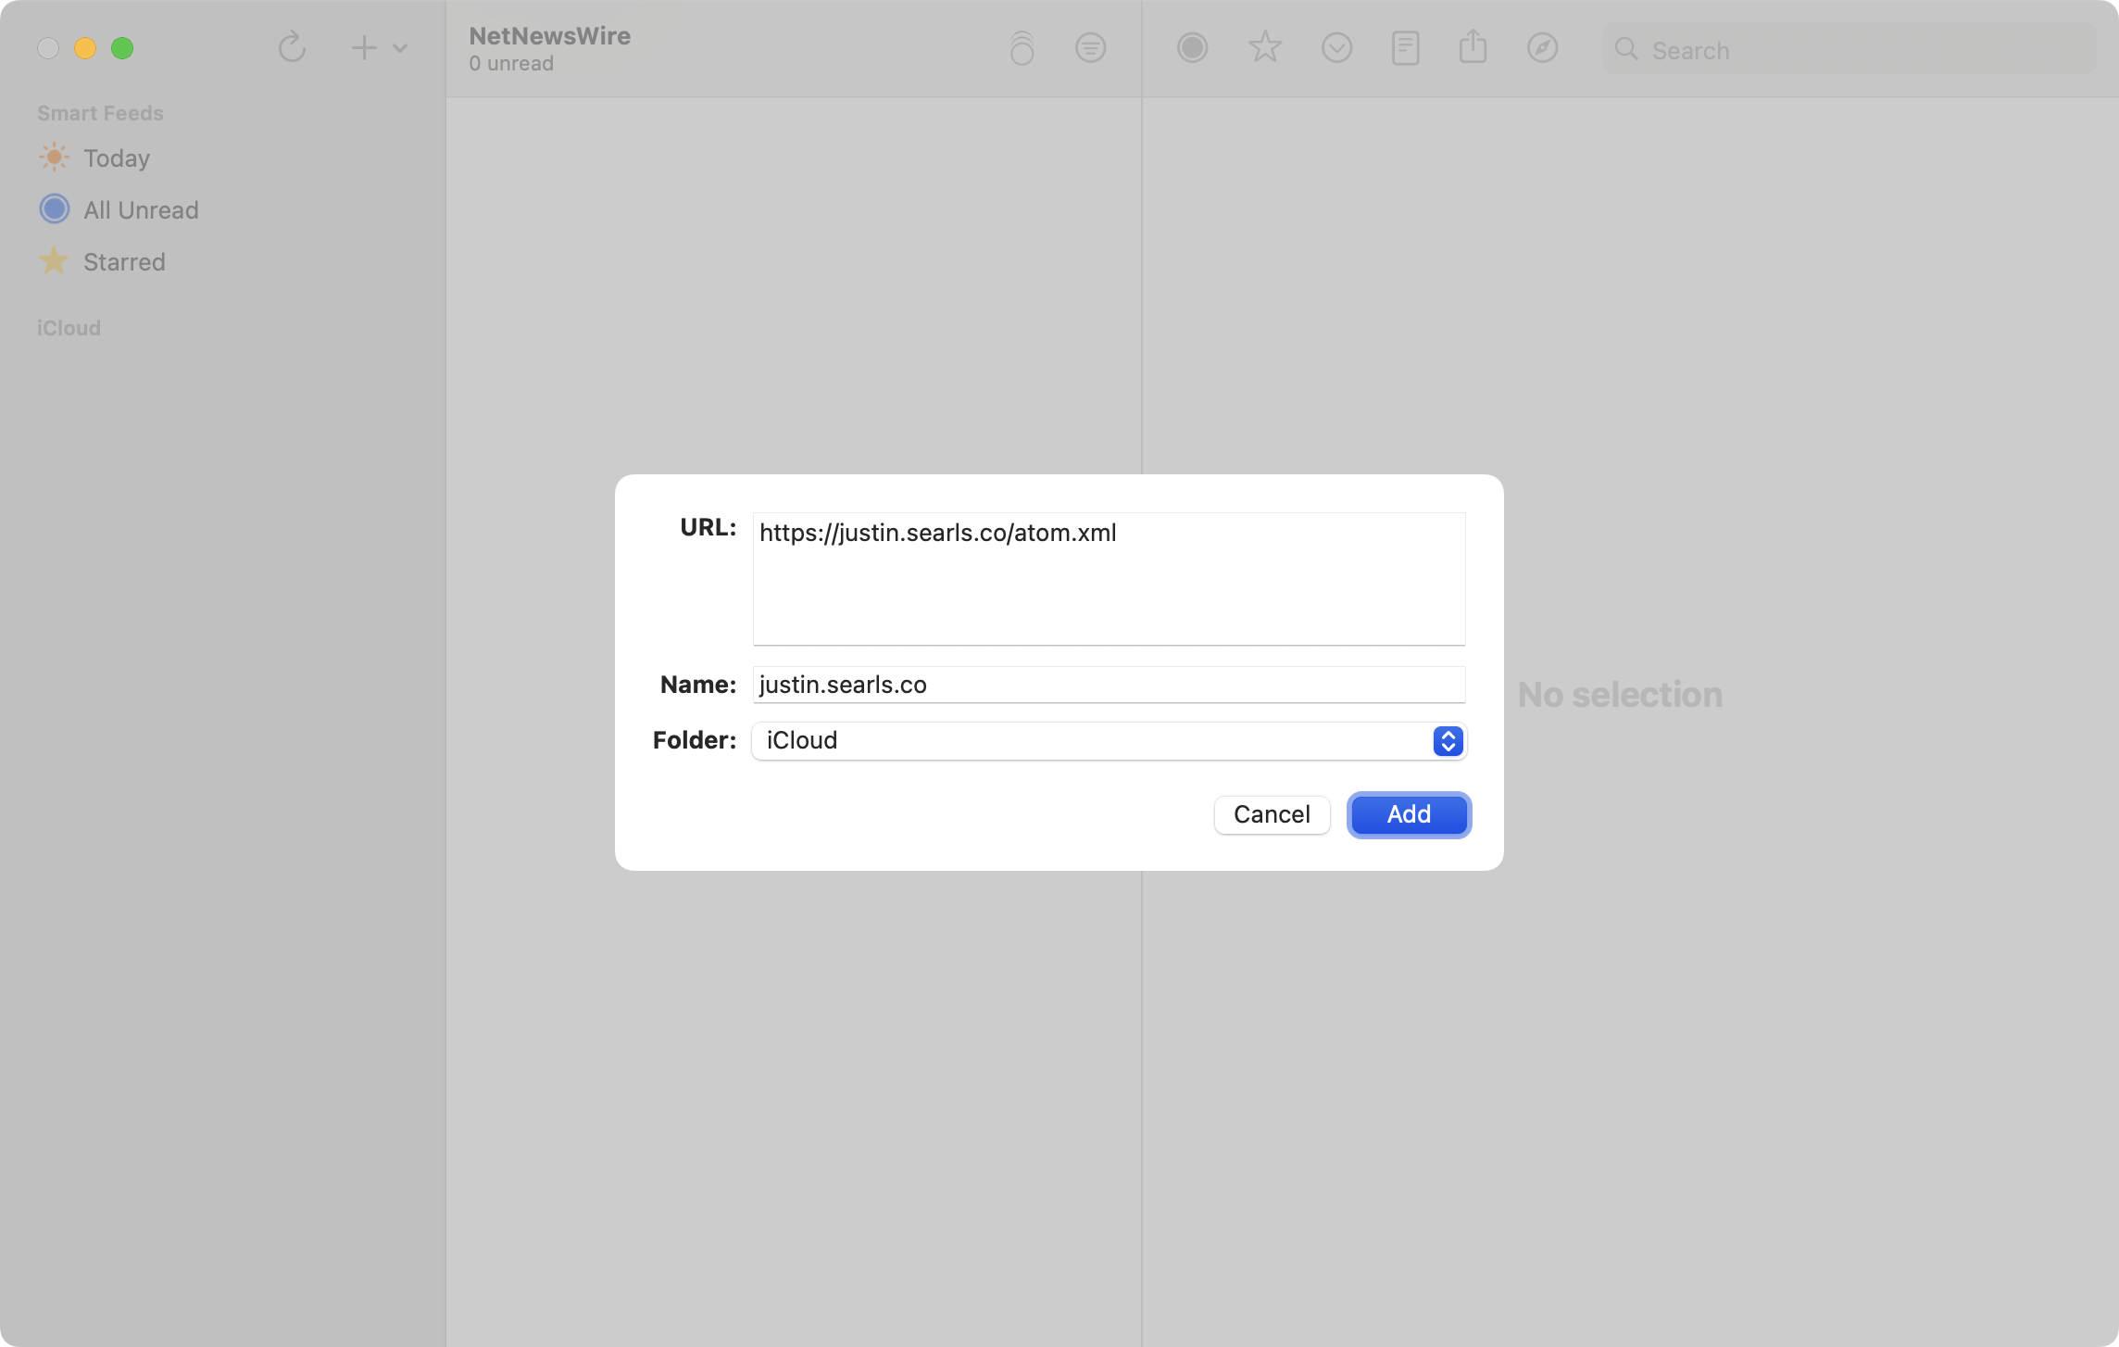The image size is (2119, 1347).
Task: Toggle the read/unread circle icon
Action: click(1192, 48)
